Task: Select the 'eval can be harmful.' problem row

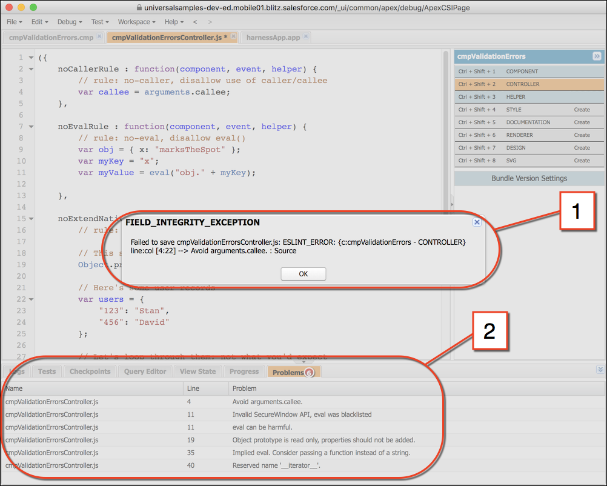Action: pyautogui.click(x=303, y=428)
